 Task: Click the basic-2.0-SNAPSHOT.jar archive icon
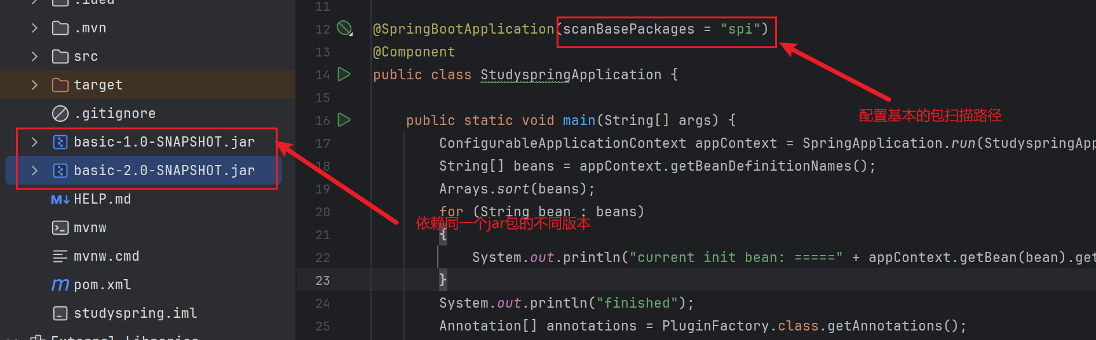[60, 171]
